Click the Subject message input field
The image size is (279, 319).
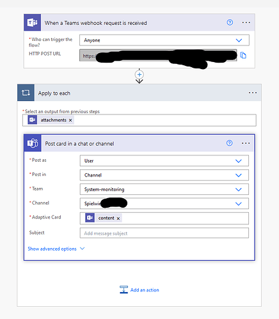click(164, 233)
